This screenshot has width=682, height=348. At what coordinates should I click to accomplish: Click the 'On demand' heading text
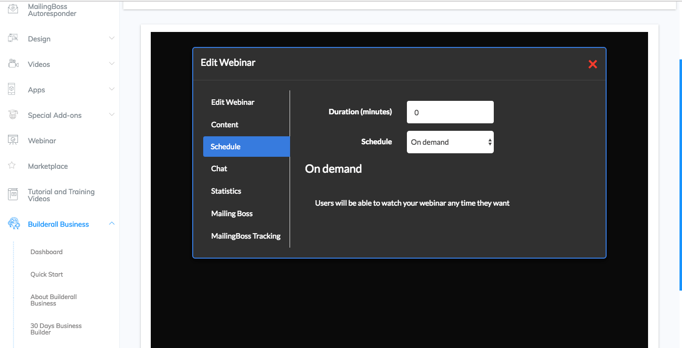[334, 169]
